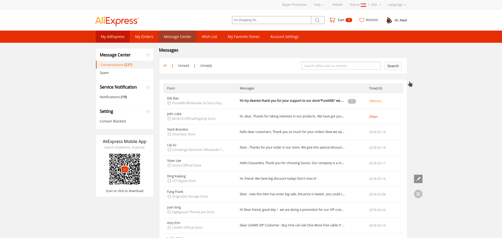Click store icon beside bigbigxuan PhoneCase Store

click(x=169, y=212)
